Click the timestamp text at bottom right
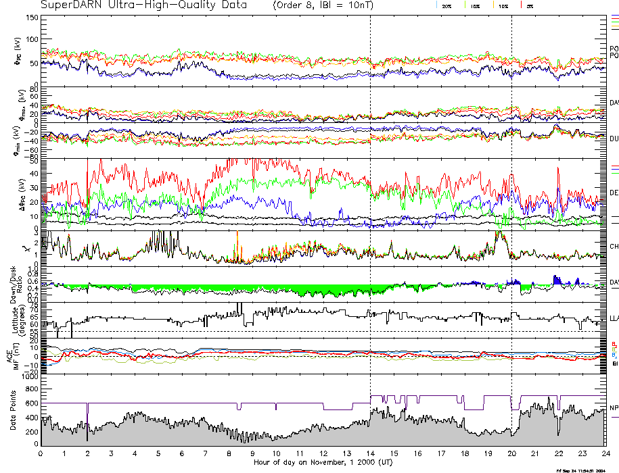619x473 pixels. (x=586, y=470)
